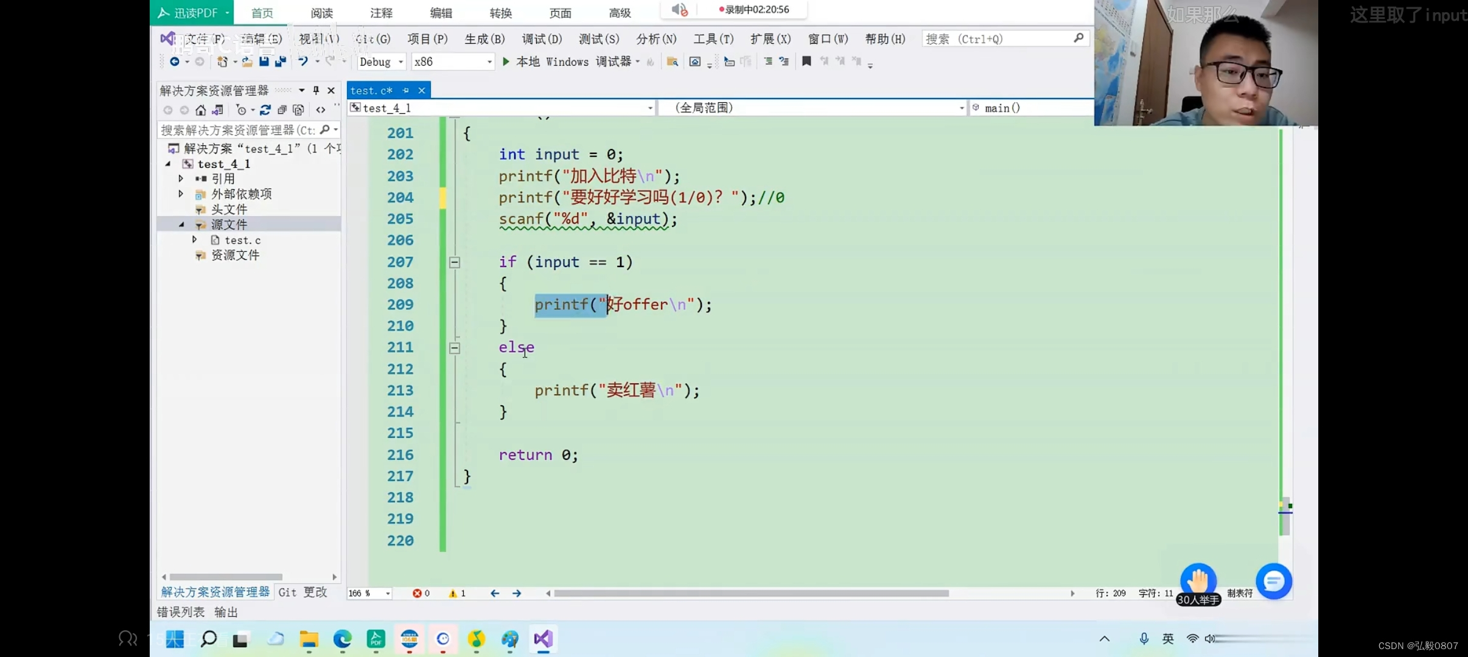Screen dimensions: 1468x657
Task: Click the open file folder icon
Action: [247, 61]
